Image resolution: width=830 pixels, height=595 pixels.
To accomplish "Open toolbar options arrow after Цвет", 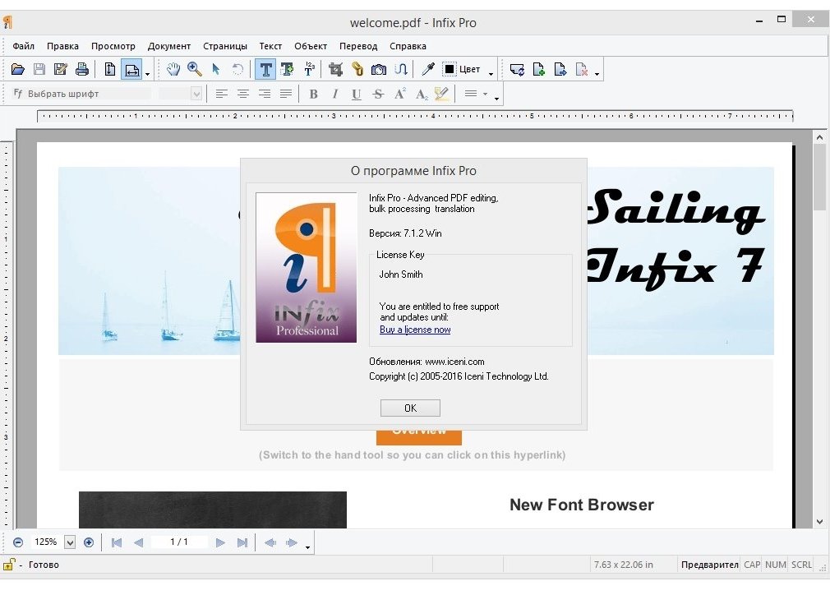I will click(x=491, y=74).
